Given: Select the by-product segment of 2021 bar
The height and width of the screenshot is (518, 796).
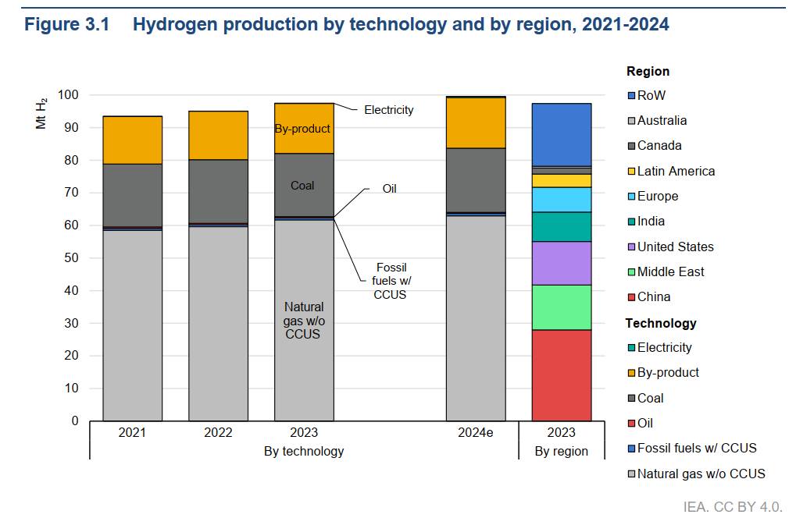Looking at the screenshot, I should click(133, 140).
